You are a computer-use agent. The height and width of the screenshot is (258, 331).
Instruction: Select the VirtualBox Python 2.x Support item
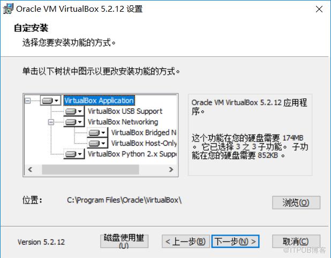click(132, 154)
